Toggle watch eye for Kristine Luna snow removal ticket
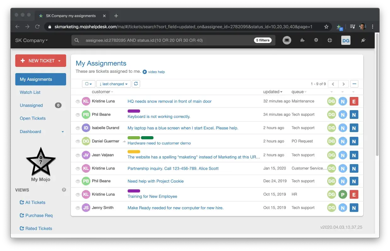The image size is (390, 251). click(78, 101)
